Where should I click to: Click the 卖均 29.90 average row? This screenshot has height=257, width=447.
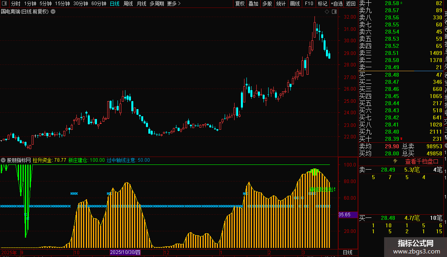379,146
